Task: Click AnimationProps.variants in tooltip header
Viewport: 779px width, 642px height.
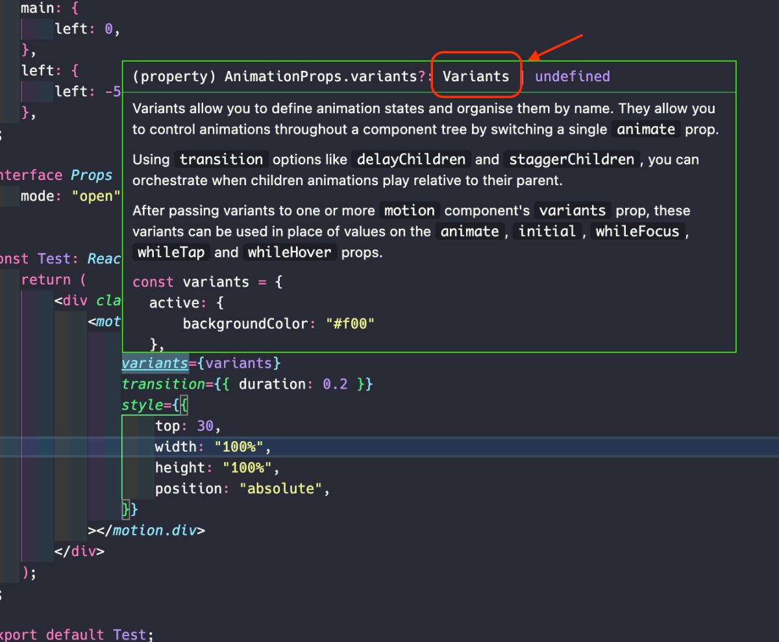Action: (x=321, y=77)
